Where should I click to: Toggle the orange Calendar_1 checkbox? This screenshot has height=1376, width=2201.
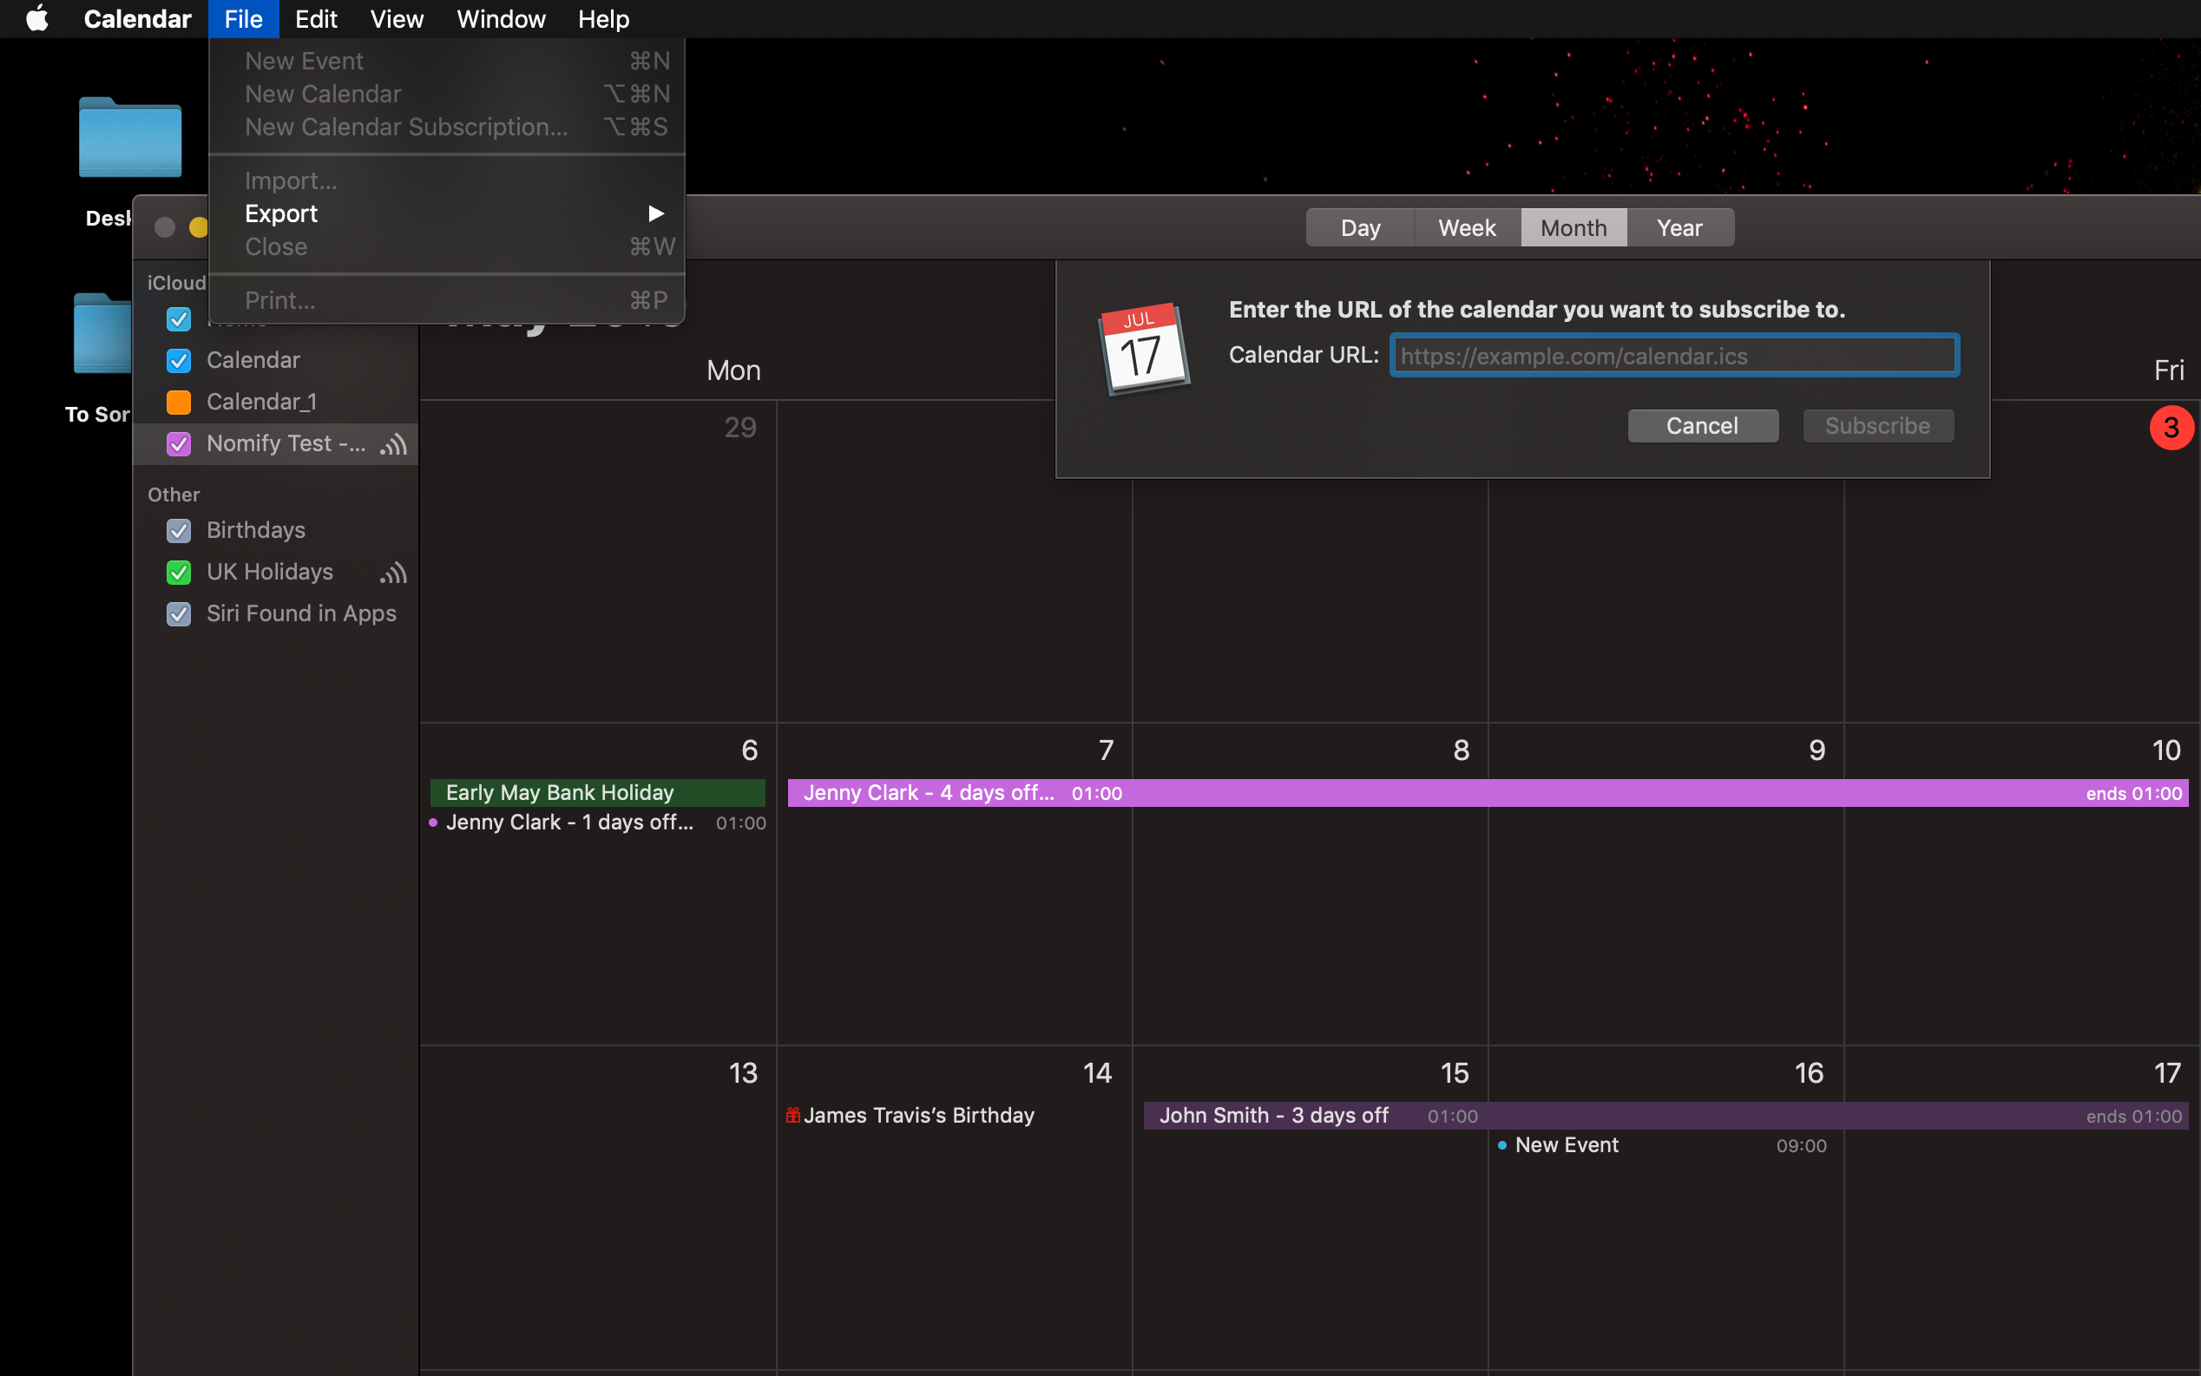pyautogui.click(x=179, y=403)
